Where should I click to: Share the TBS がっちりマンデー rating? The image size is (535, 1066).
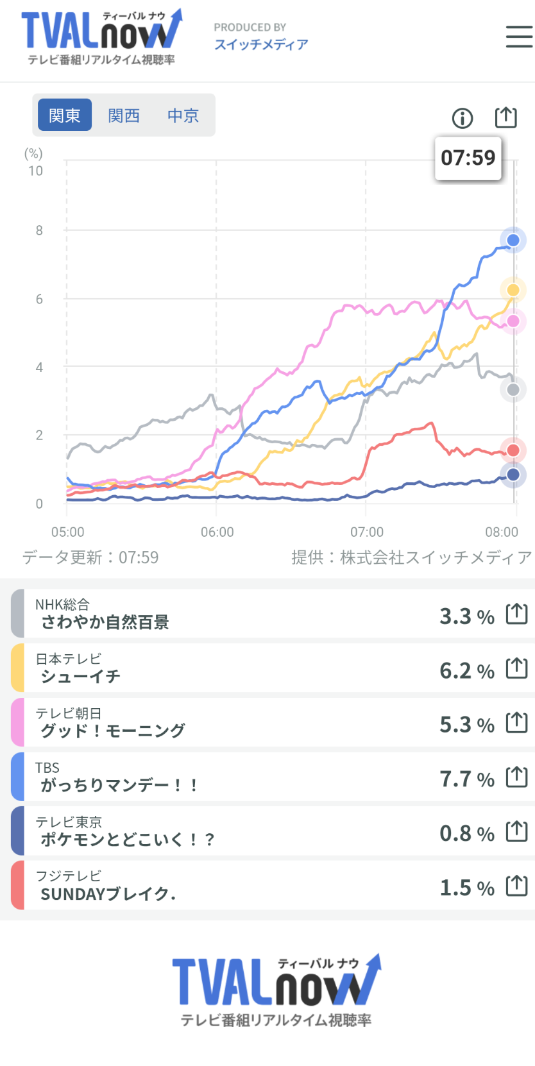516,777
